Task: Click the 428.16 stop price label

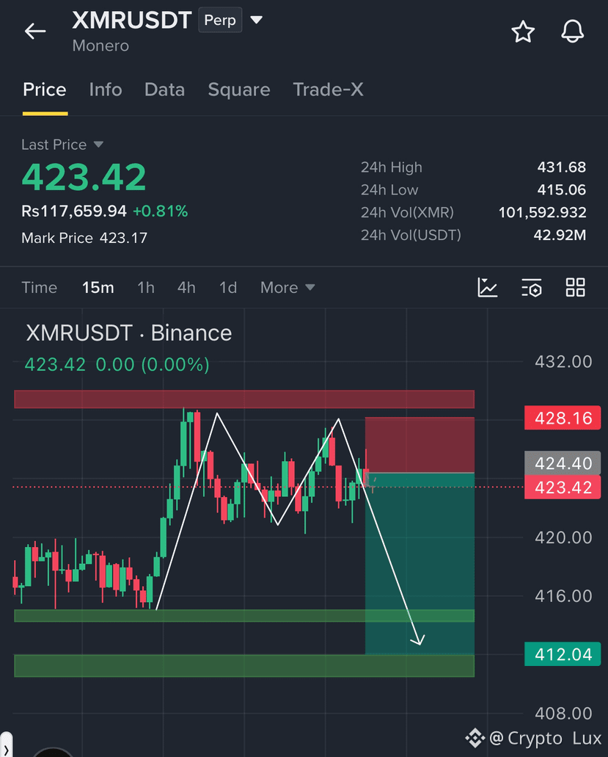Action: tap(563, 418)
